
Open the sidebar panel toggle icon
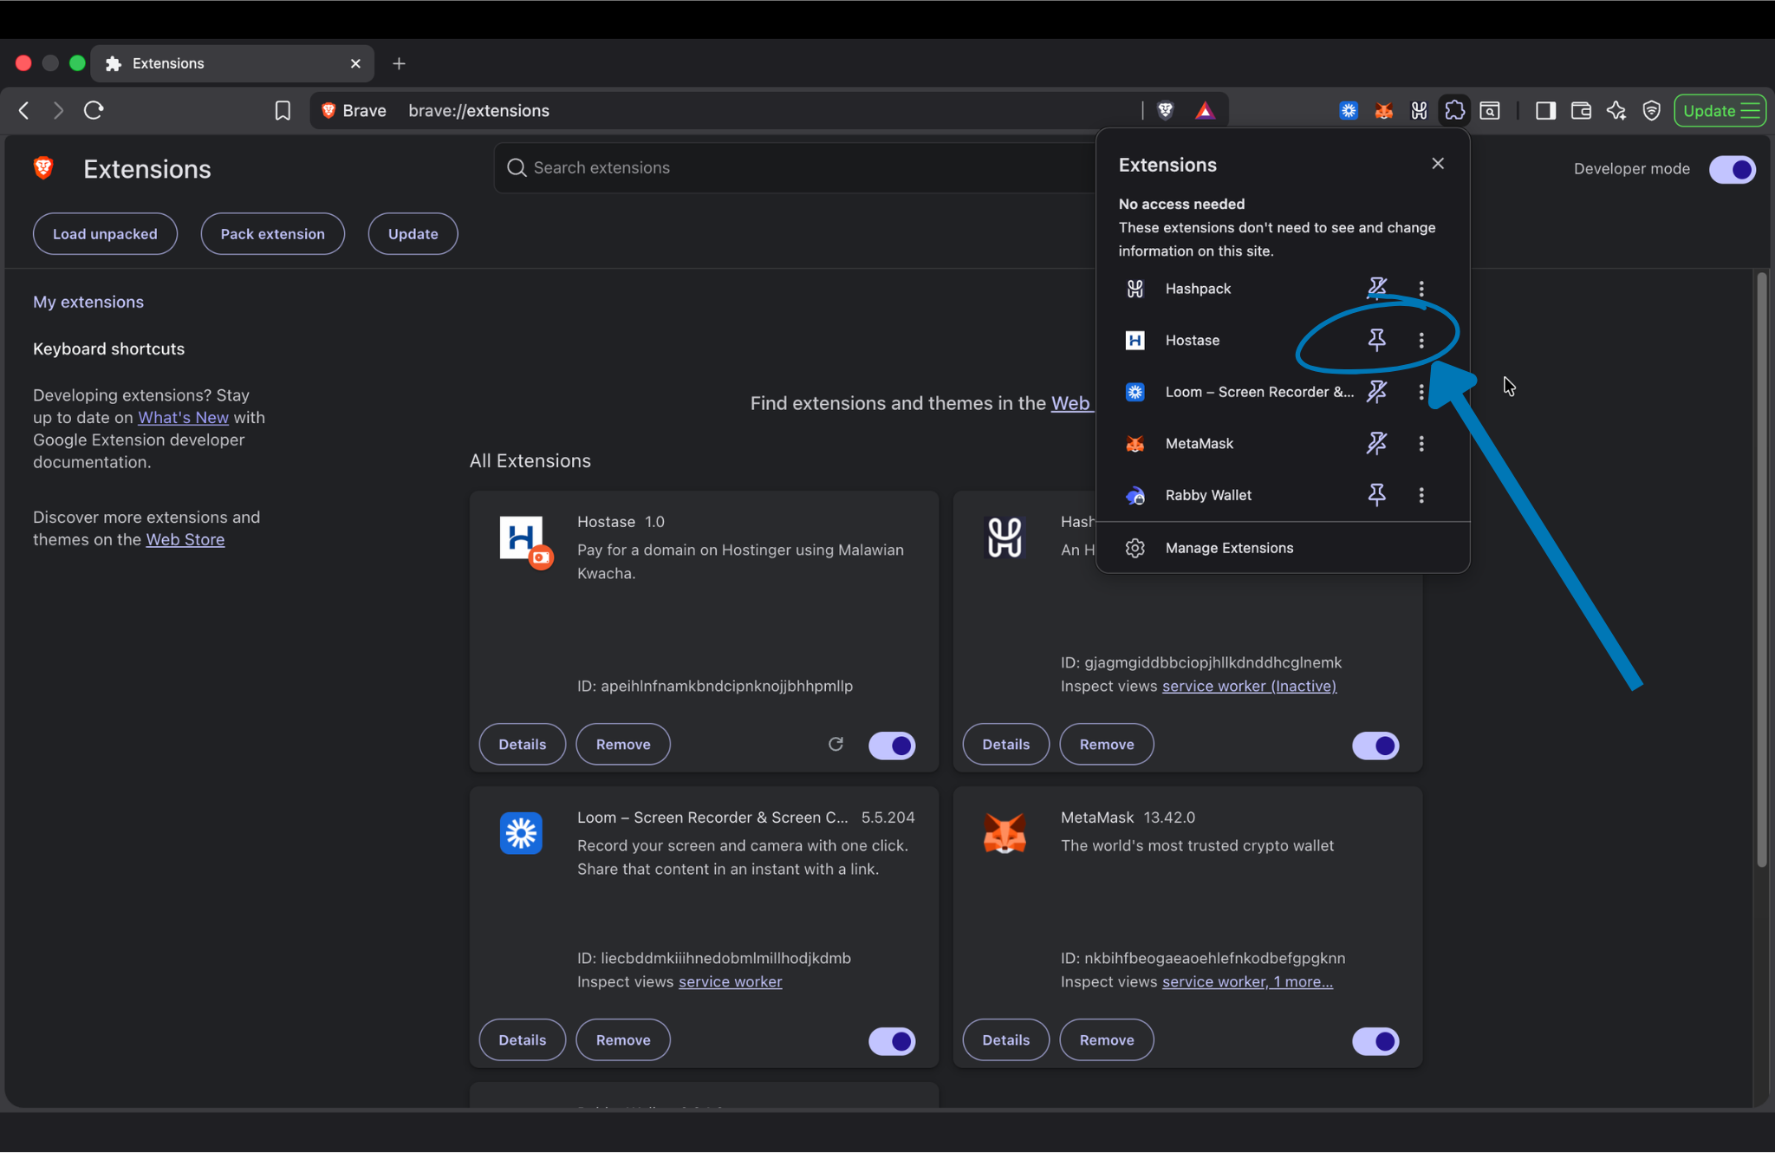click(x=1545, y=110)
